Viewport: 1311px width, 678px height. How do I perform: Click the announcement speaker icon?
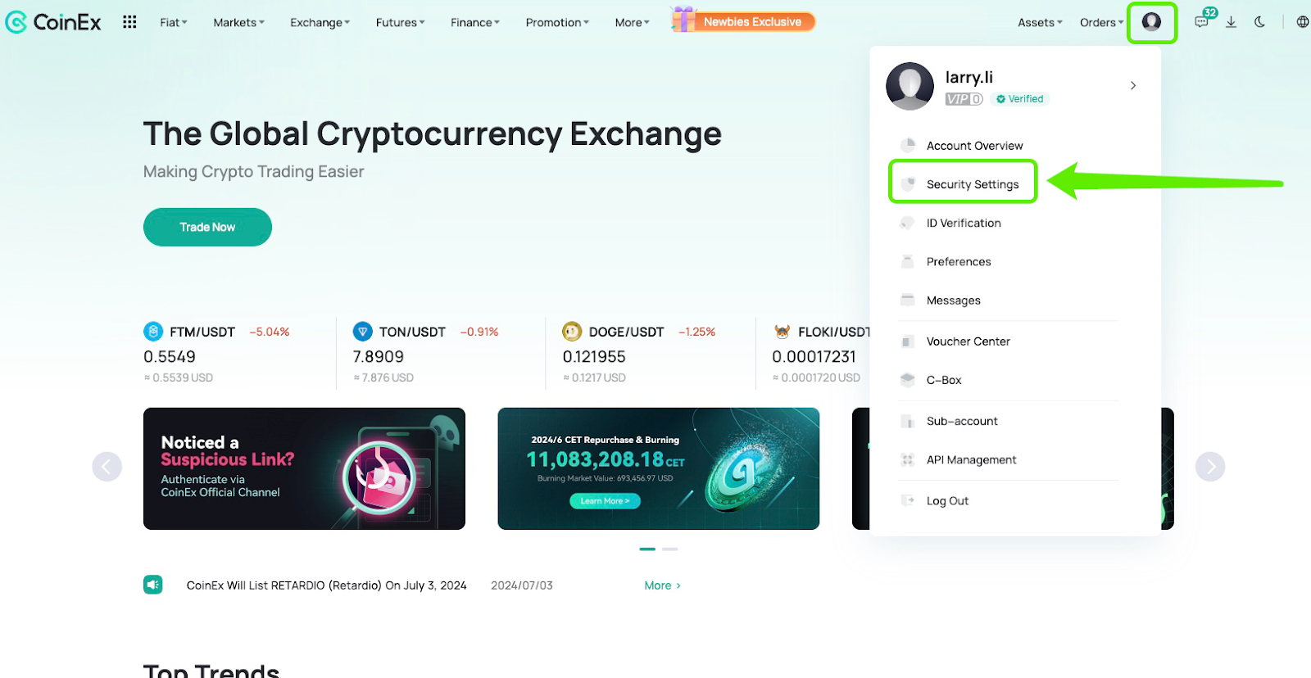pyautogui.click(x=153, y=585)
